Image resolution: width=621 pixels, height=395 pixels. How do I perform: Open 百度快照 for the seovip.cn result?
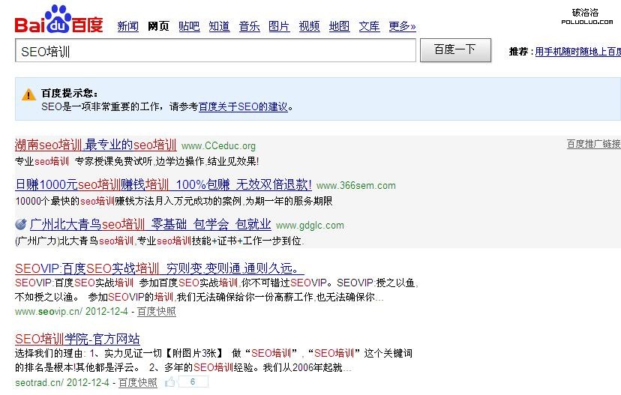click(x=156, y=311)
